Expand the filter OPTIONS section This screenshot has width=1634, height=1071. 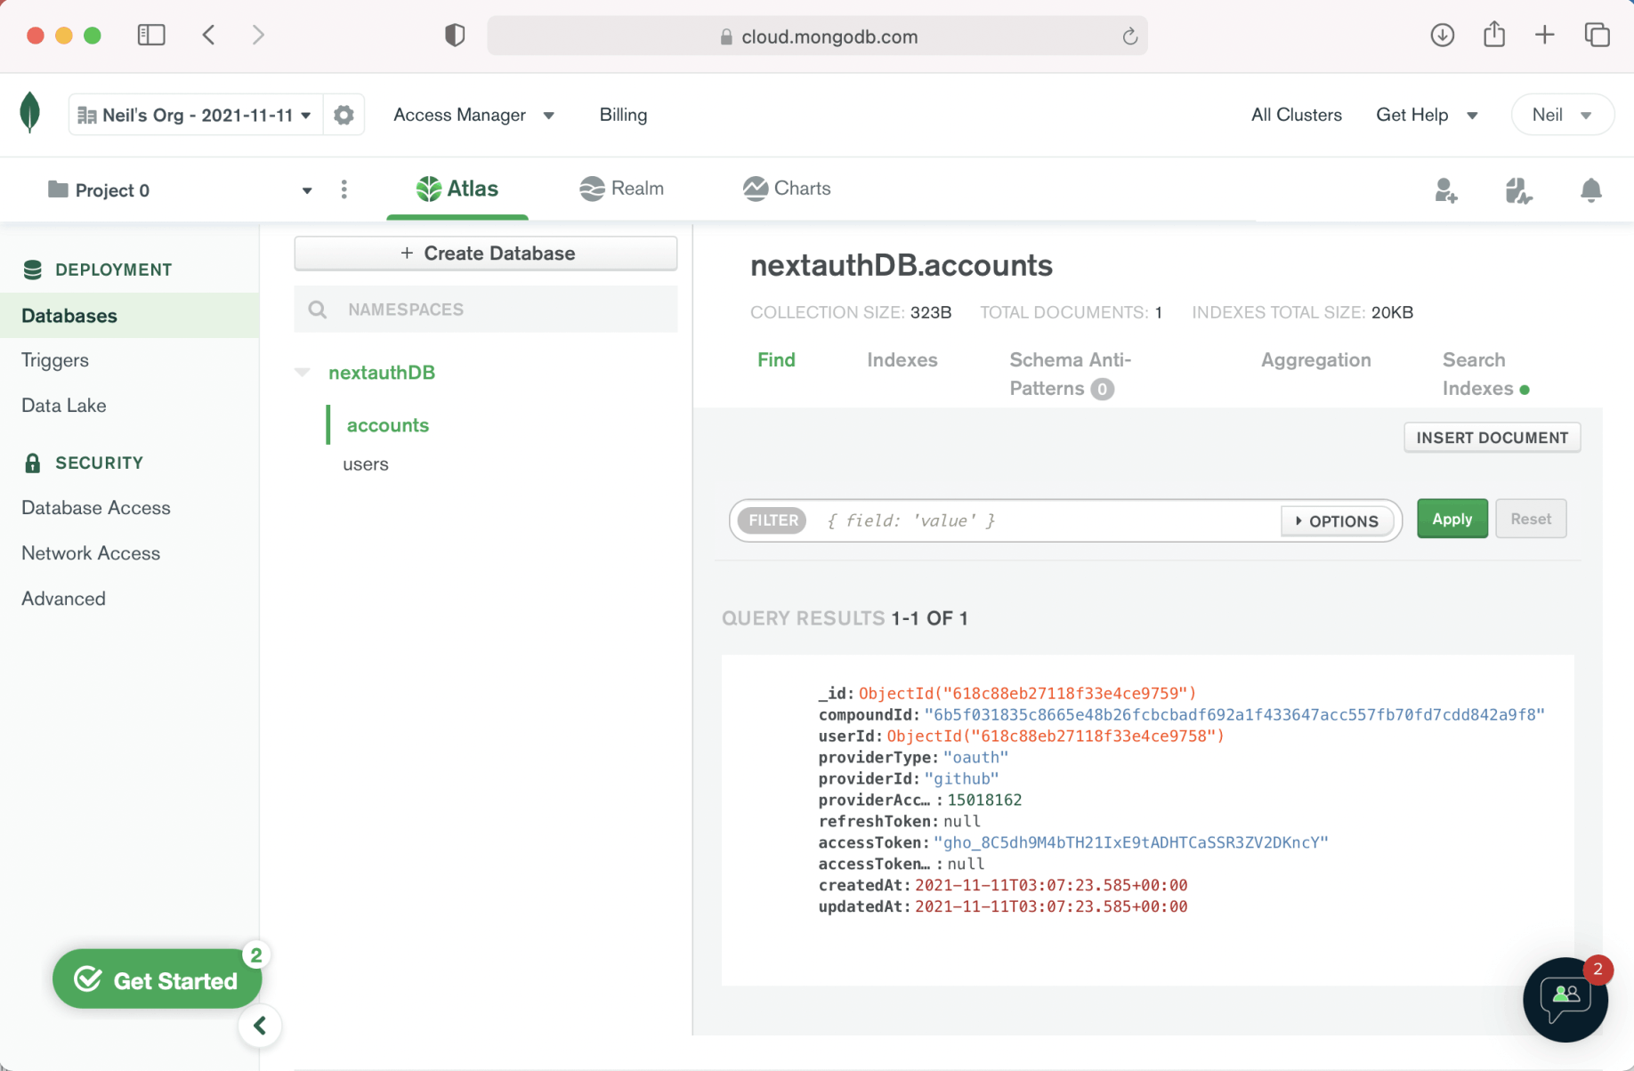(x=1337, y=521)
